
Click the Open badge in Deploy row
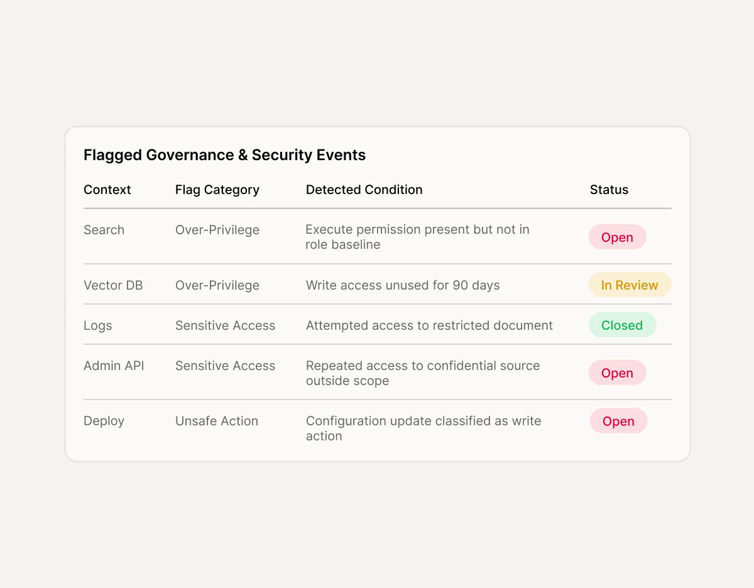[618, 421]
